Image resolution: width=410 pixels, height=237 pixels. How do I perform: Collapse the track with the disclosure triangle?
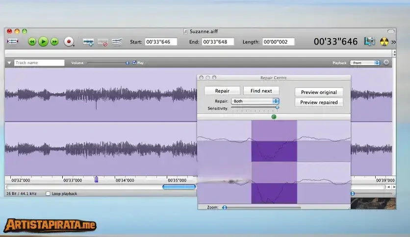[9, 63]
